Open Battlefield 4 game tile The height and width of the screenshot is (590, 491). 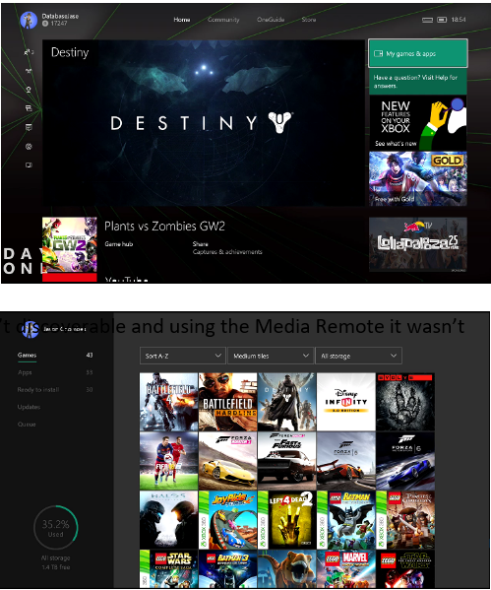(x=169, y=402)
